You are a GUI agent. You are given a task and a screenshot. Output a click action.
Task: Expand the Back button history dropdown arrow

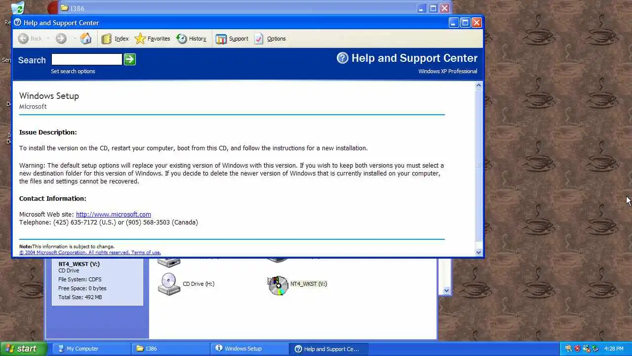[48, 39]
